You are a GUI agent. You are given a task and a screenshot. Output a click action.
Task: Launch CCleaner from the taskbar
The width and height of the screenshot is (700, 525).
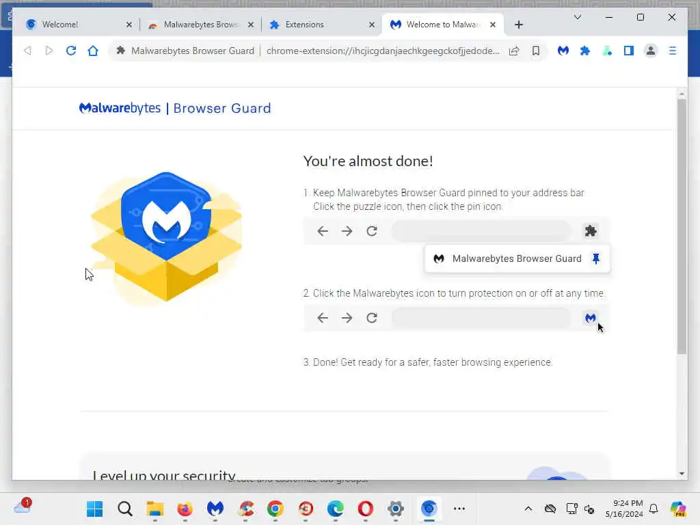click(x=245, y=509)
